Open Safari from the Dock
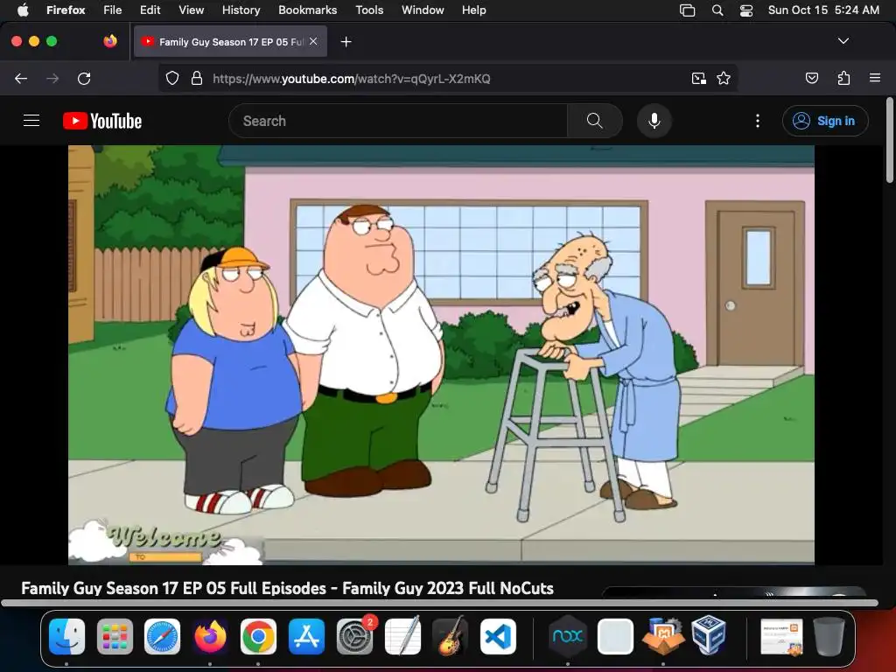 coord(162,637)
